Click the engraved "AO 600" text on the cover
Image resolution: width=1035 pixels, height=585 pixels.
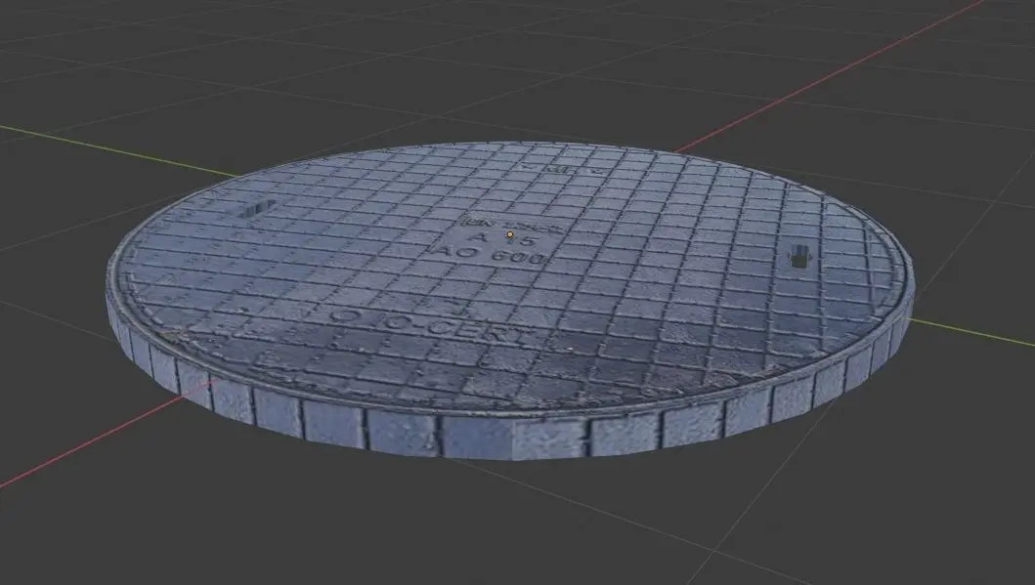click(488, 256)
